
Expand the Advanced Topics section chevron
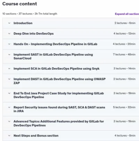click(x=9, y=122)
